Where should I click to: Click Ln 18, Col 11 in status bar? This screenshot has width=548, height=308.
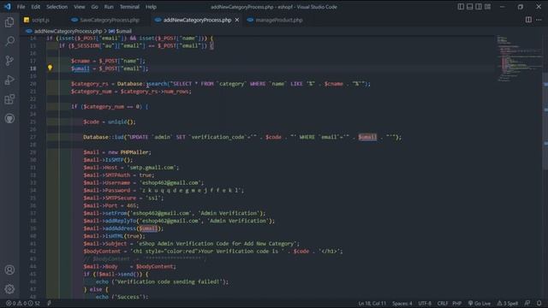[372, 303]
